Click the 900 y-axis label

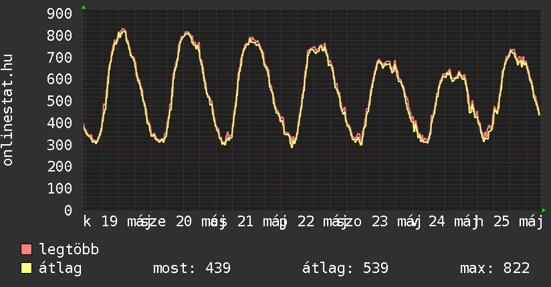pyautogui.click(x=60, y=14)
